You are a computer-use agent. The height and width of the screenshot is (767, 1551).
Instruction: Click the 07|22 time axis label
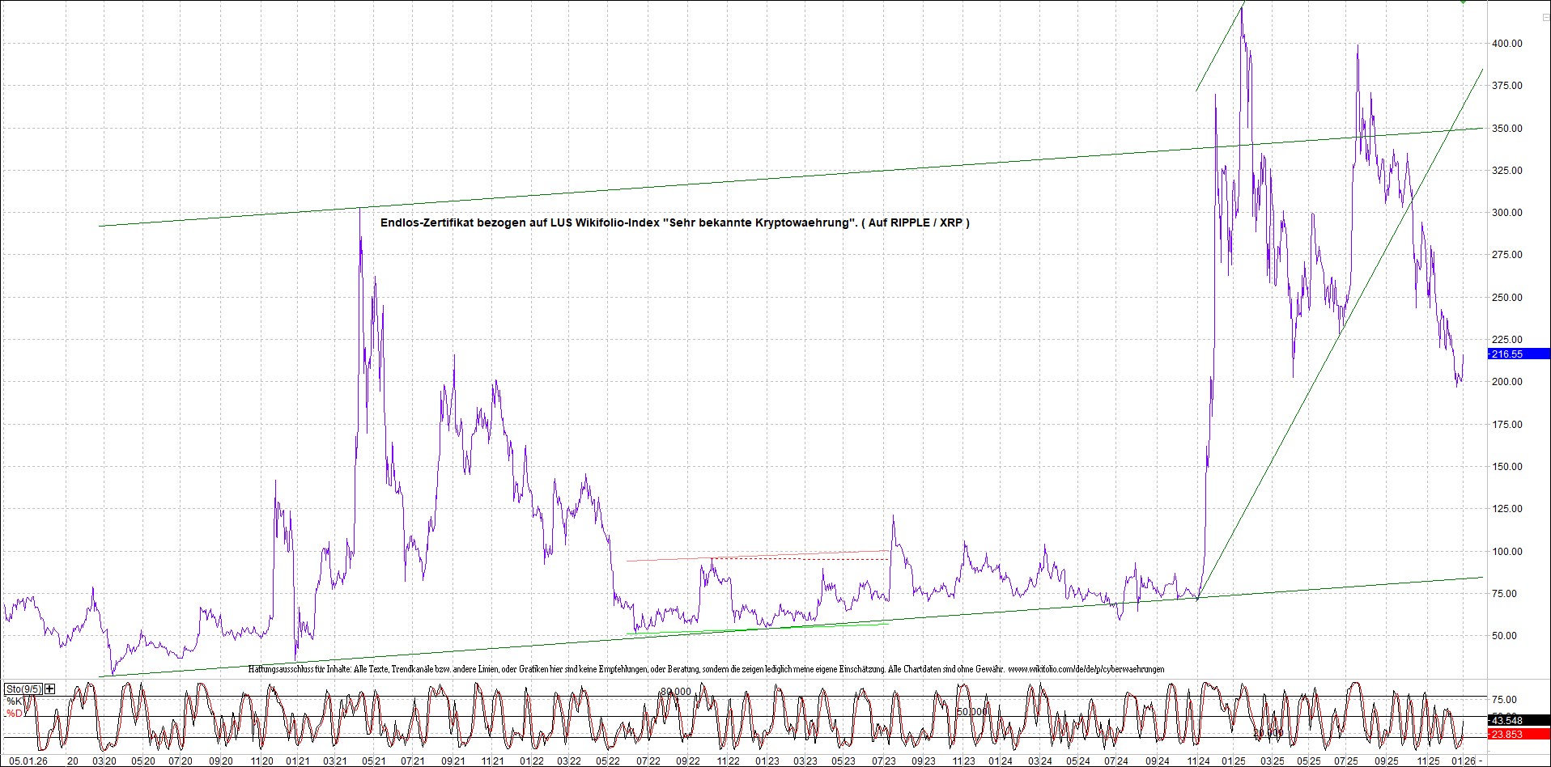tap(648, 761)
